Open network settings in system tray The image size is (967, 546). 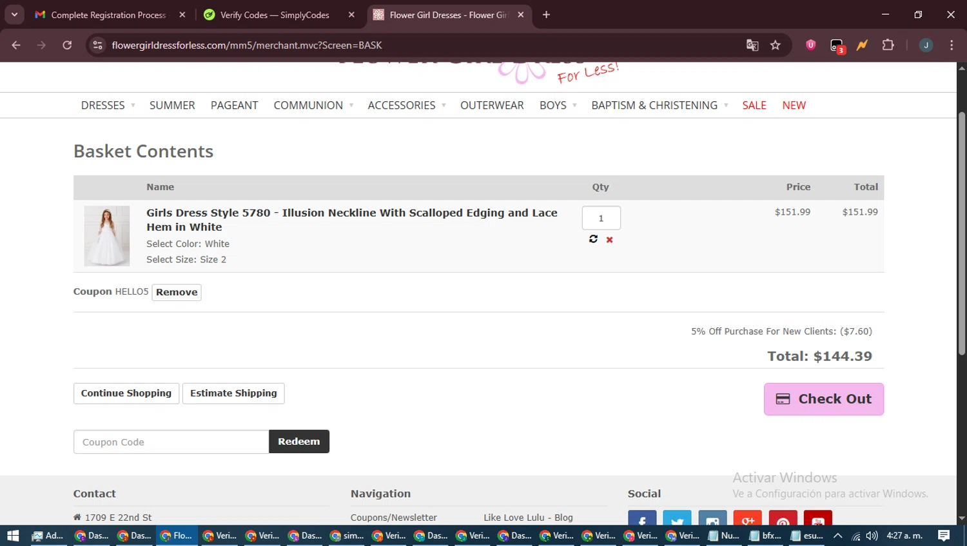(856, 536)
